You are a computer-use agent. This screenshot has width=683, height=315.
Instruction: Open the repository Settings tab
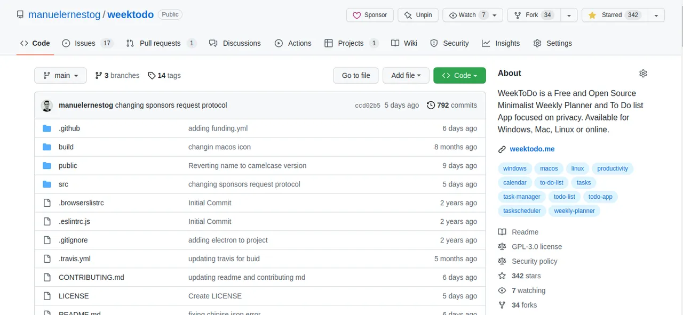pyautogui.click(x=552, y=43)
